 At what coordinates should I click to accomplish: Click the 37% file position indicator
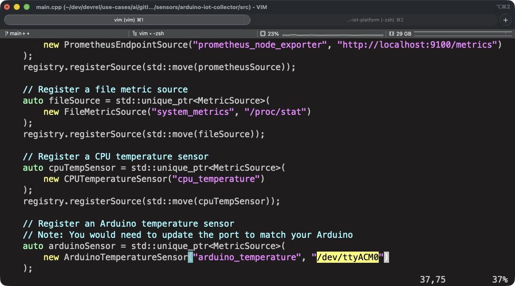(x=500, y=280)
